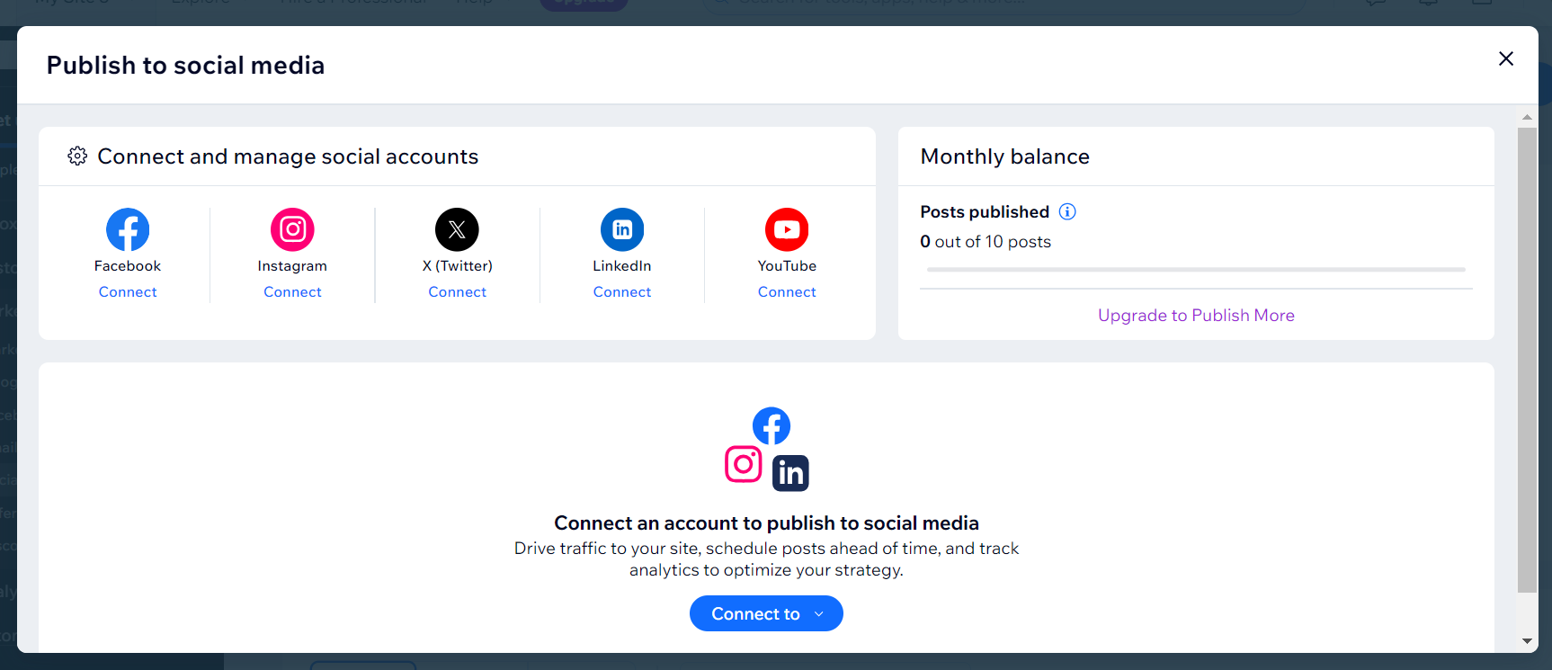
Task: Select the Instagram icon to connect
Action: point(292,229)
